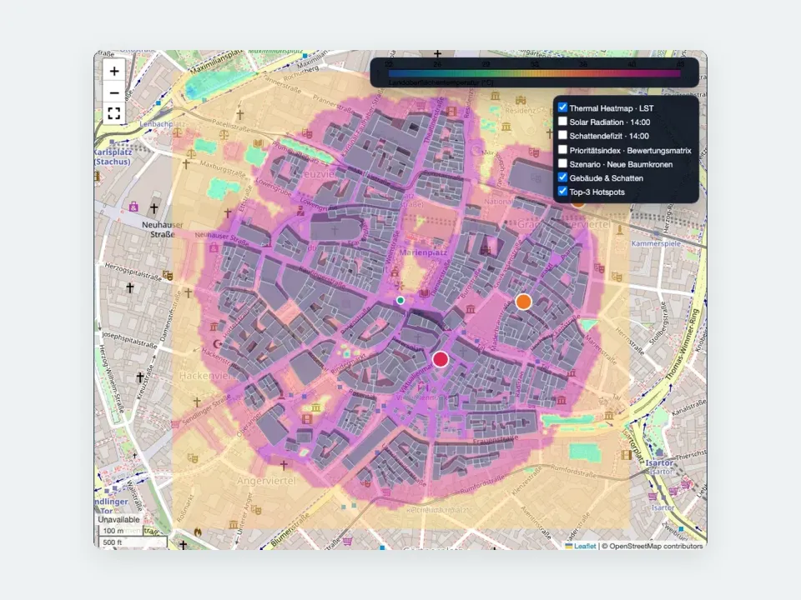Click the Isartor station label
Image resolution: width=801 pixels, height=600 pixels.
(659, 462)
